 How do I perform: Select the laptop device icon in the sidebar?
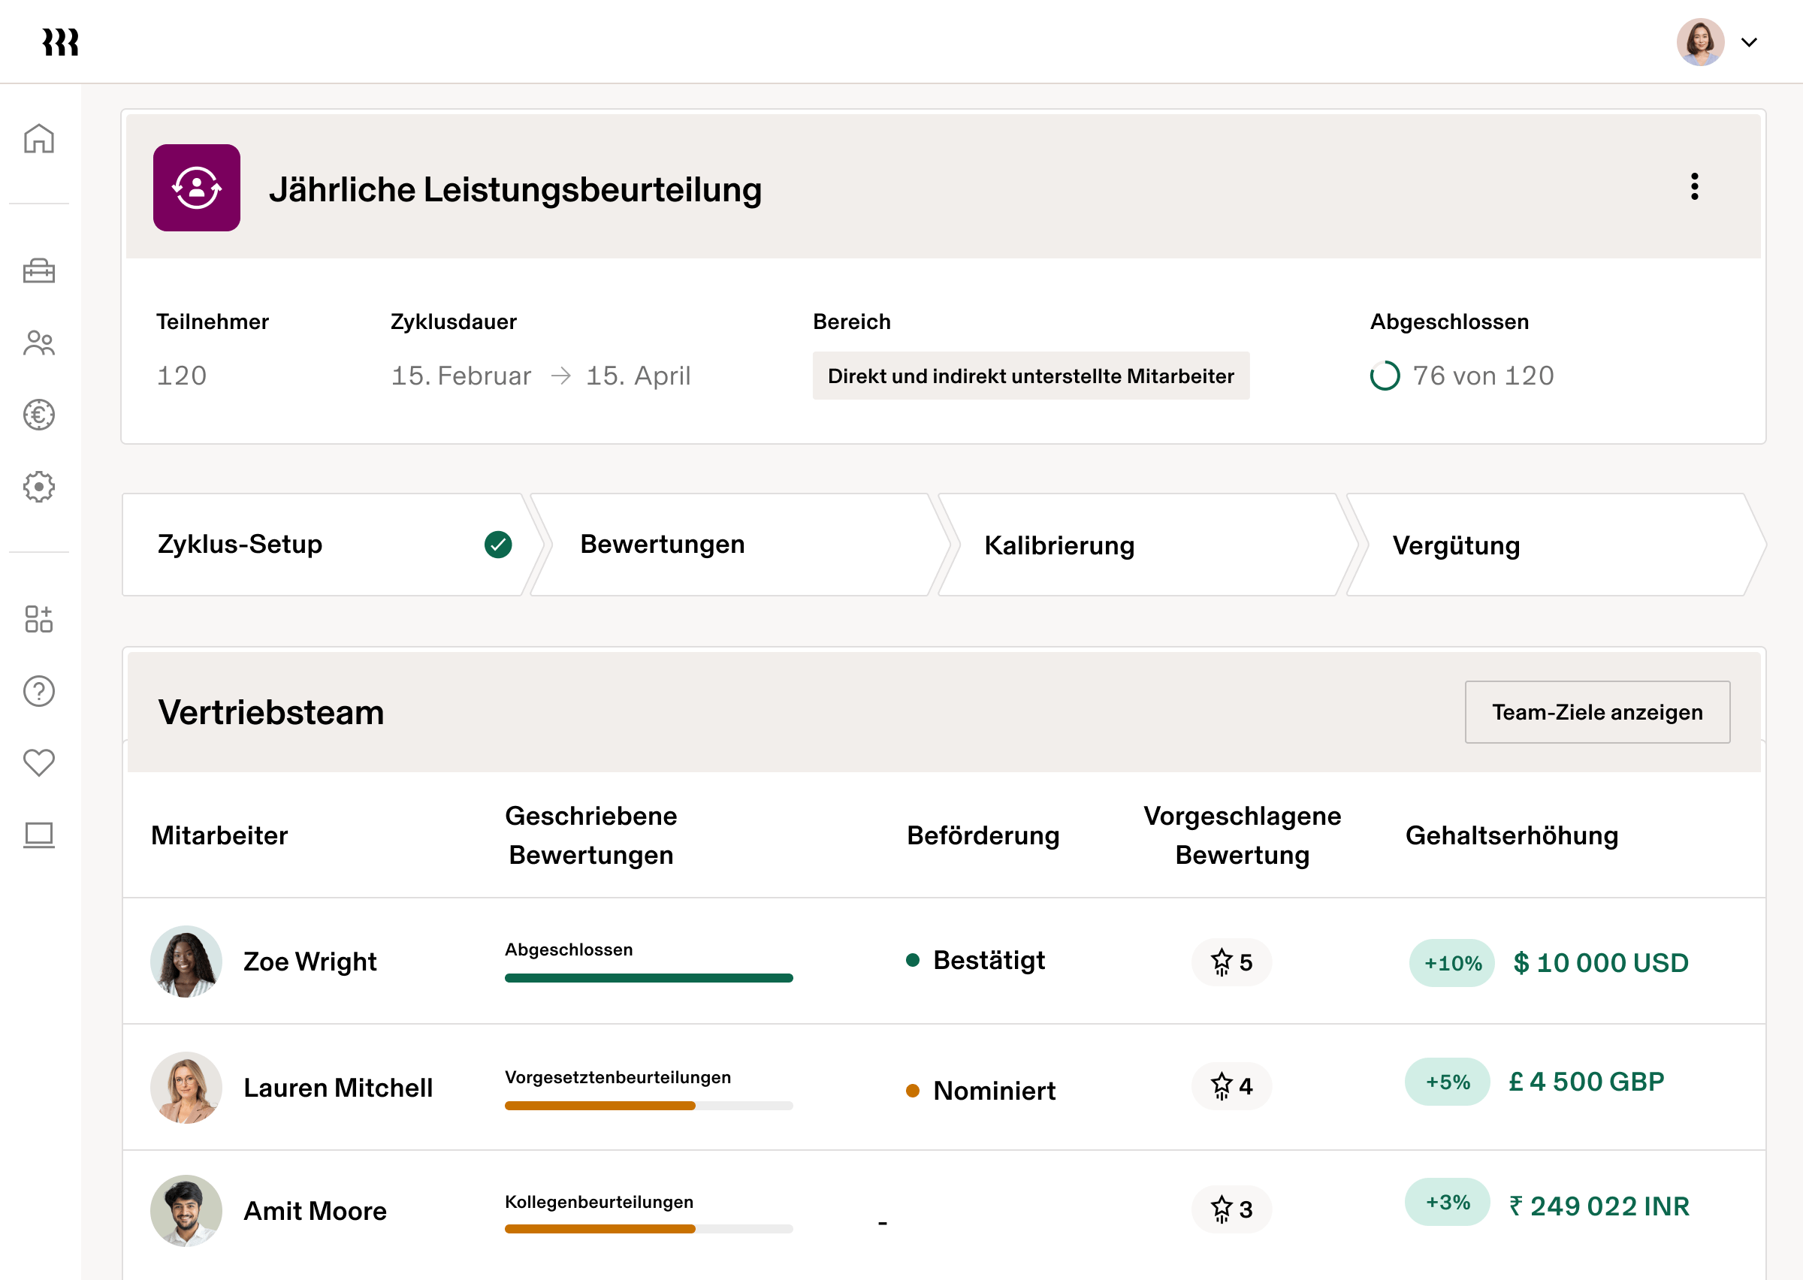coord(38,835)
